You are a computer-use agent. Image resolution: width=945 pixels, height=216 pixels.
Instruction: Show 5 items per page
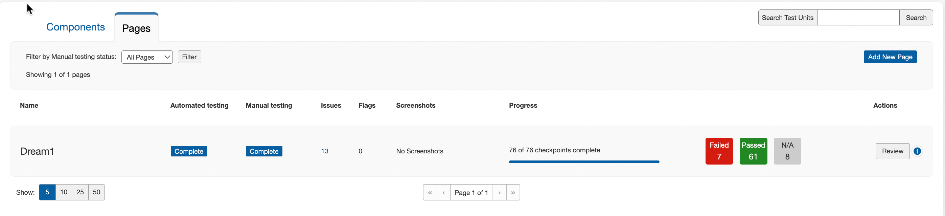pyautogui.click(x=47, y=192)
